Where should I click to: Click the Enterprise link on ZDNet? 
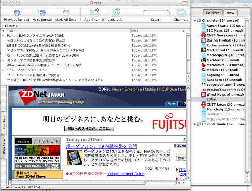pyautogui.click(x=133, y=89)
